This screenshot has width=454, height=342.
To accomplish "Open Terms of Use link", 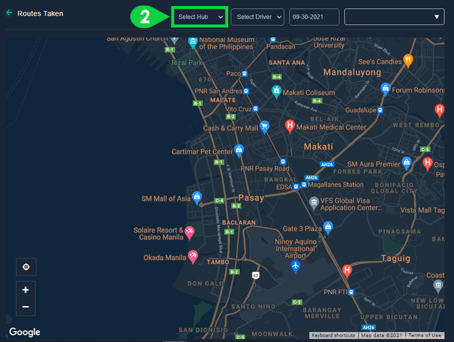I will 424,335.
